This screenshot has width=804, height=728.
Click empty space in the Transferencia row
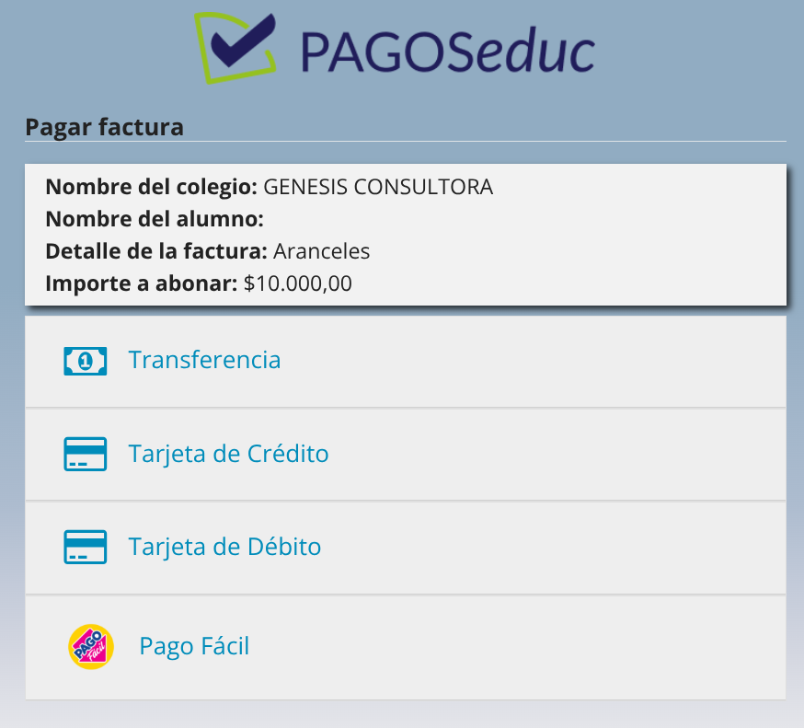pos(552,361)
